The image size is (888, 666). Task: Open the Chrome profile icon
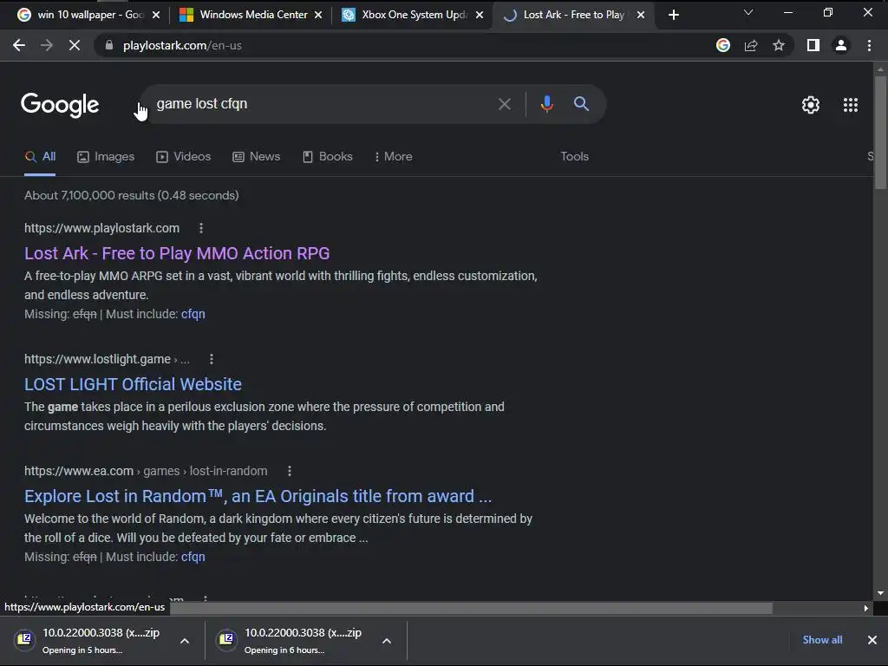coord(841,45)
